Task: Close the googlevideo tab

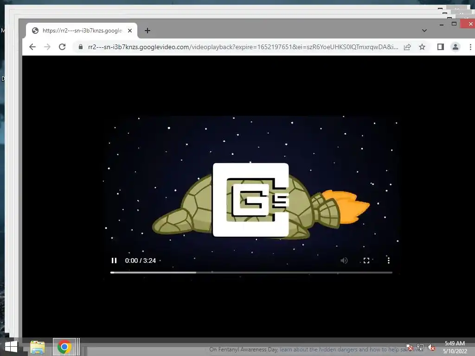Action: point(130,31)
